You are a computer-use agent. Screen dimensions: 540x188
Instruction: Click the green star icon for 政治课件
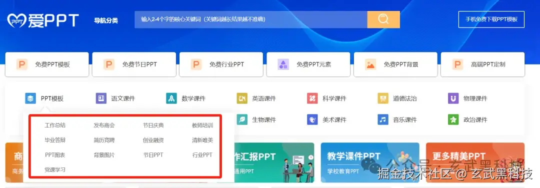[453, 120]
